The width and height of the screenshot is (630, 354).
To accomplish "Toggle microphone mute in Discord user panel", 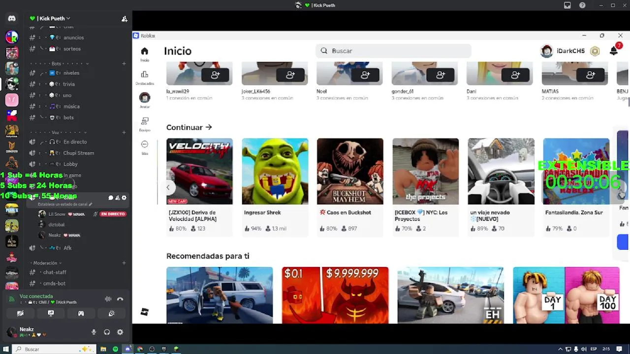I will click(94, 332).
